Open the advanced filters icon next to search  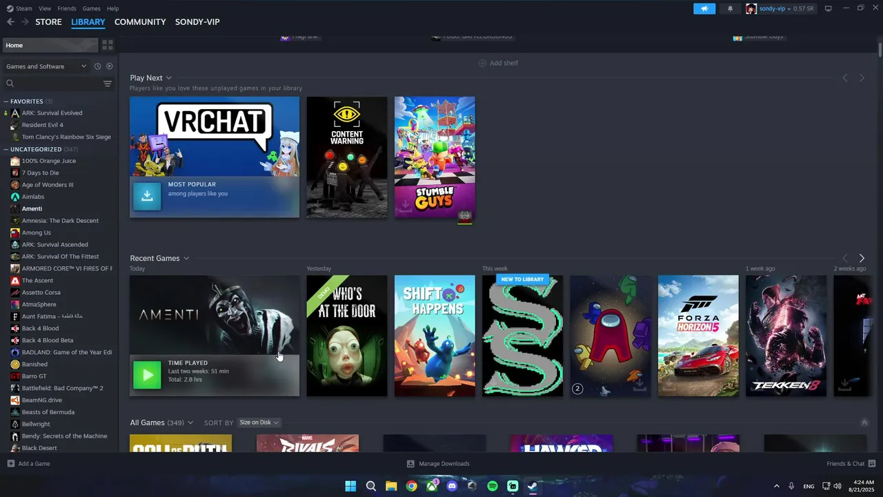click(x=108, y=84)
